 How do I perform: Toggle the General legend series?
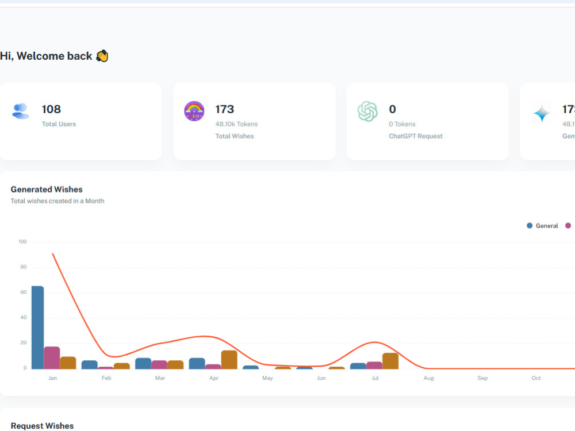click(542, 226)
